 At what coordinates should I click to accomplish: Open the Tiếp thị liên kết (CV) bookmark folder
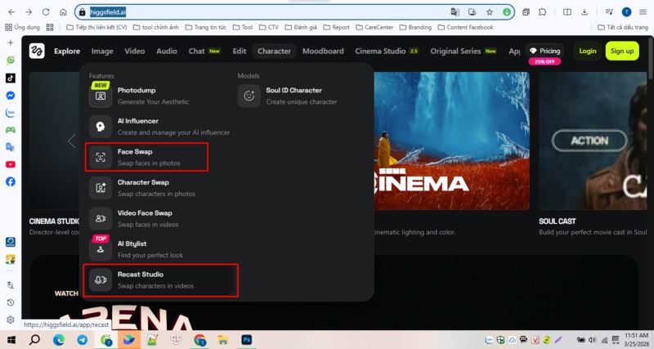pos(96,28)
